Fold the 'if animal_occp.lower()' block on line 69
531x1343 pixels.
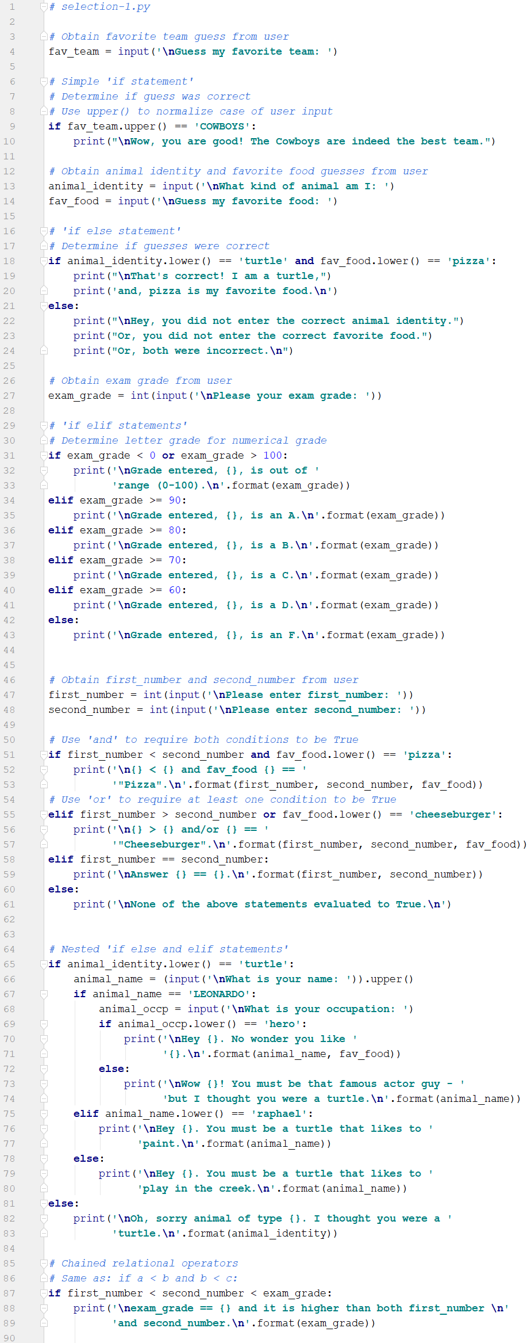tap(44, 1024)
